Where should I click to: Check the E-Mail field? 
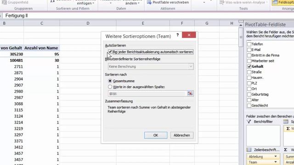point(249,50)
